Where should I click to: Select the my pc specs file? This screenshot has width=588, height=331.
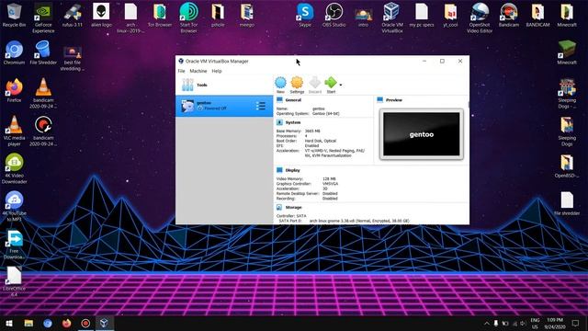pos(421,16)
